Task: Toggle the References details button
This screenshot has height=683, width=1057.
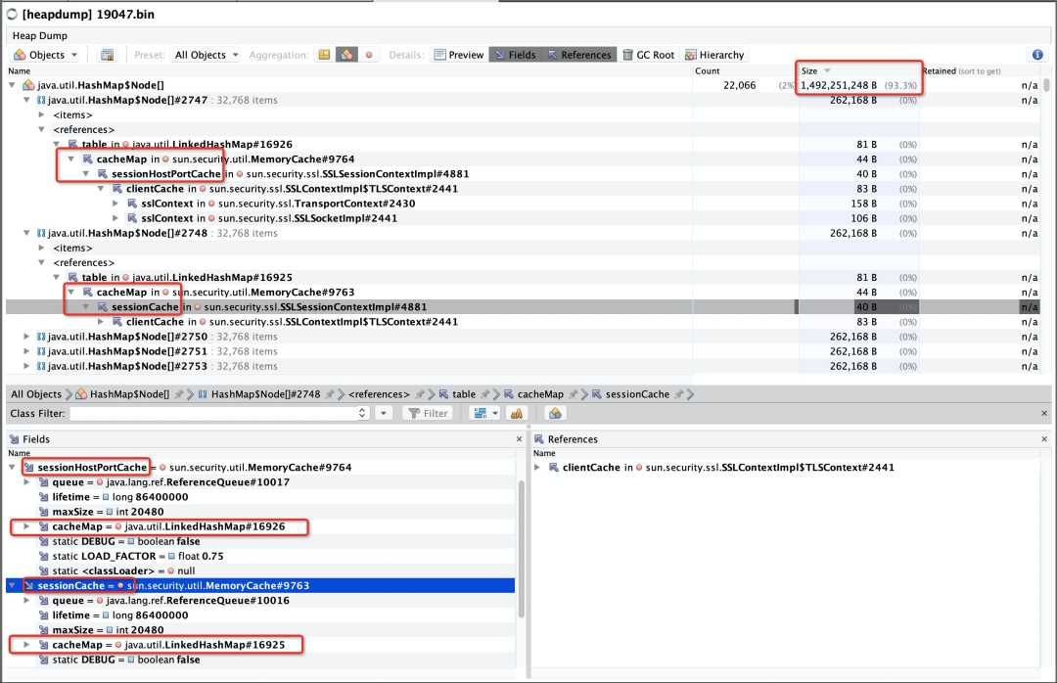Action: click(x=578, y=55)
